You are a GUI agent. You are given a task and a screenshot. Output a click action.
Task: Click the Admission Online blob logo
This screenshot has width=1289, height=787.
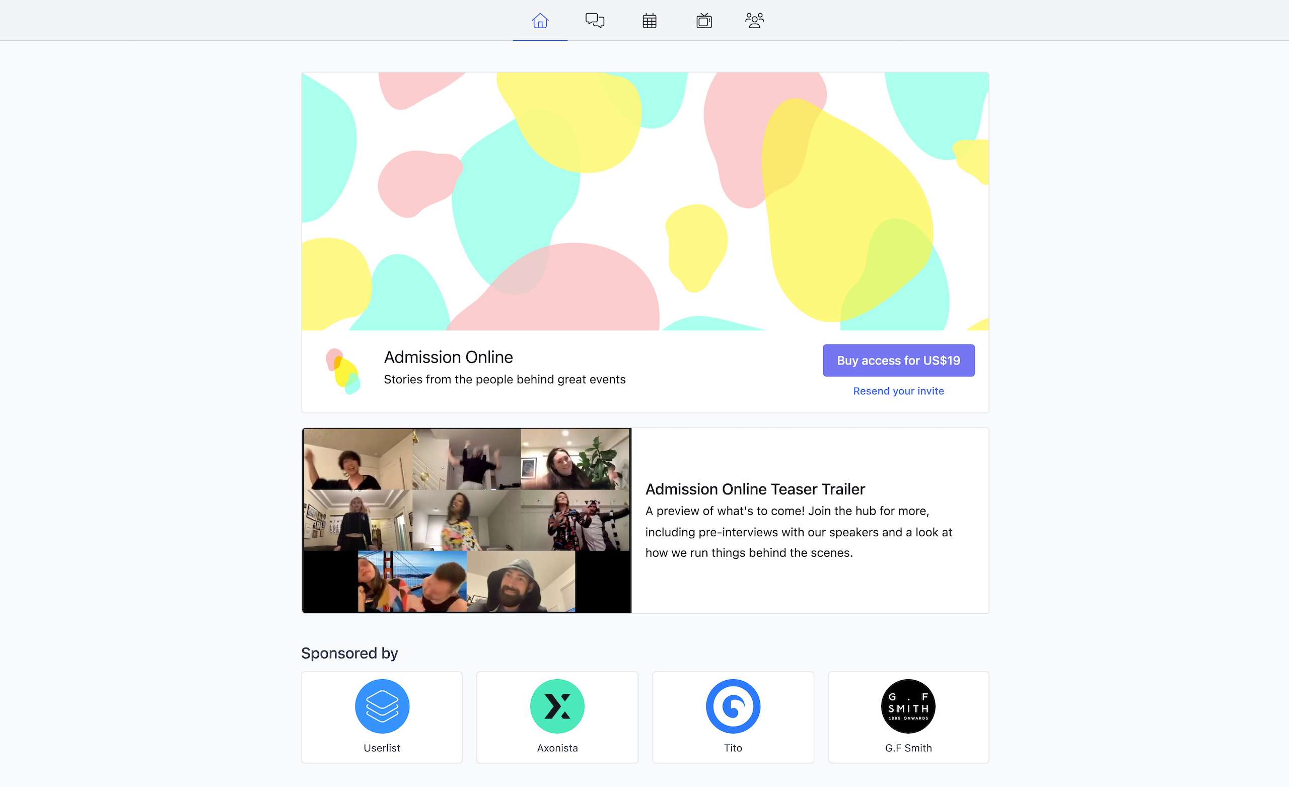pos(343,371)
